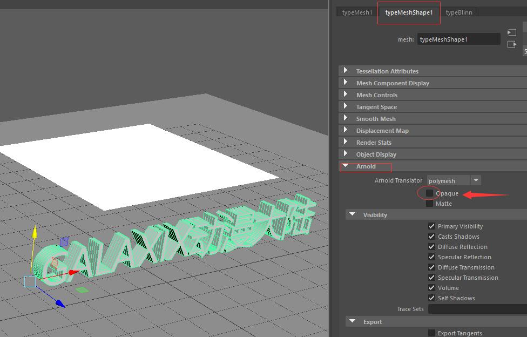Screen dimensions: 527x337
Task: Uncheck Specular Transmission
Action: (432, 278)
